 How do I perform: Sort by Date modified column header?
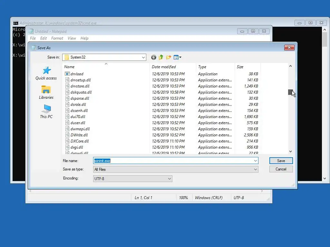173,67
